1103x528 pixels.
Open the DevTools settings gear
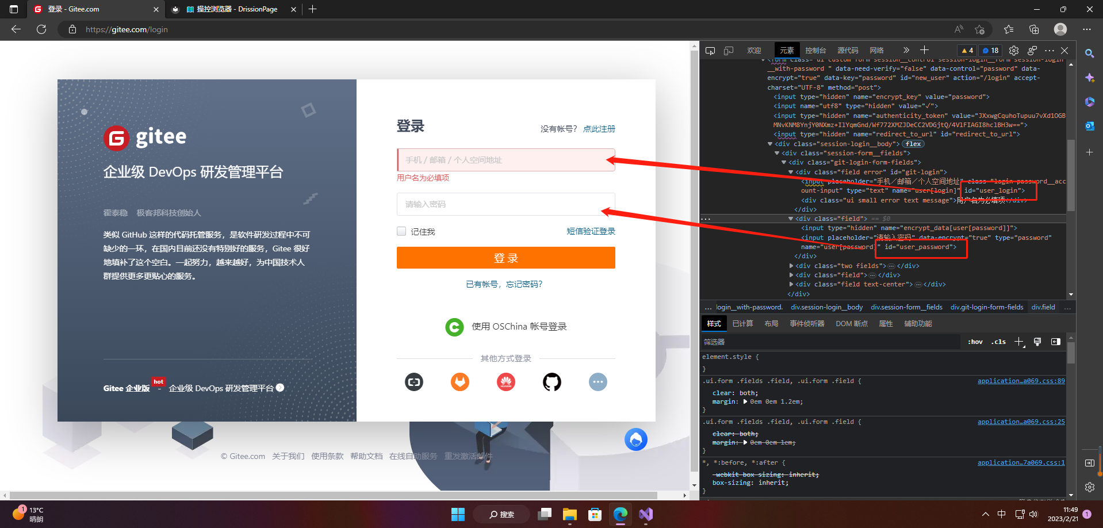click(1014, 51)
